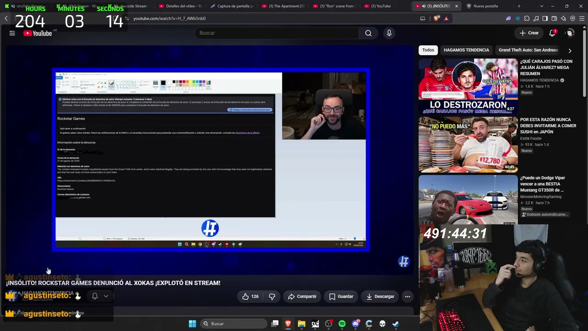588x331 pixels.
Task: Click the browser back arrow
Action: pyautogui.click(x=6, y=18)
